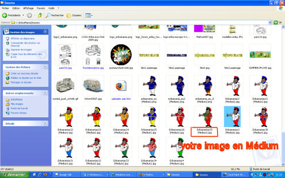Viewport: 285px width, 178px height.
Task: Open the Fichier menu
Action: (5, 8)
